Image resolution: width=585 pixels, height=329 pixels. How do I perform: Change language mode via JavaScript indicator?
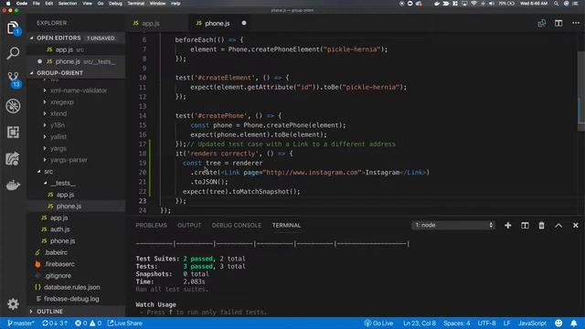pyautogui.click(x=532, y=323)
